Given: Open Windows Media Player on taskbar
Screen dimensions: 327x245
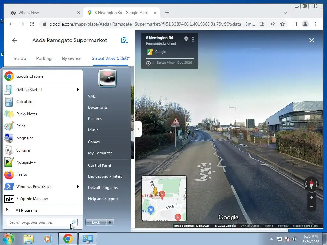Looking at the screenshot, I should tap(48, 239).
